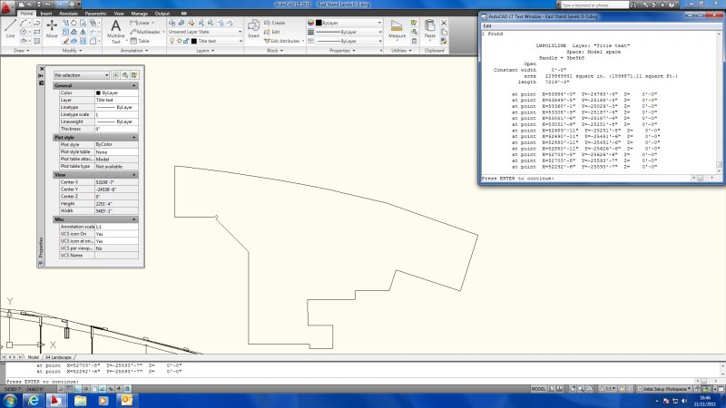The width and height of the screenshot is (726, 408).
Task: Click the Create block button
Action: point(275,23)
